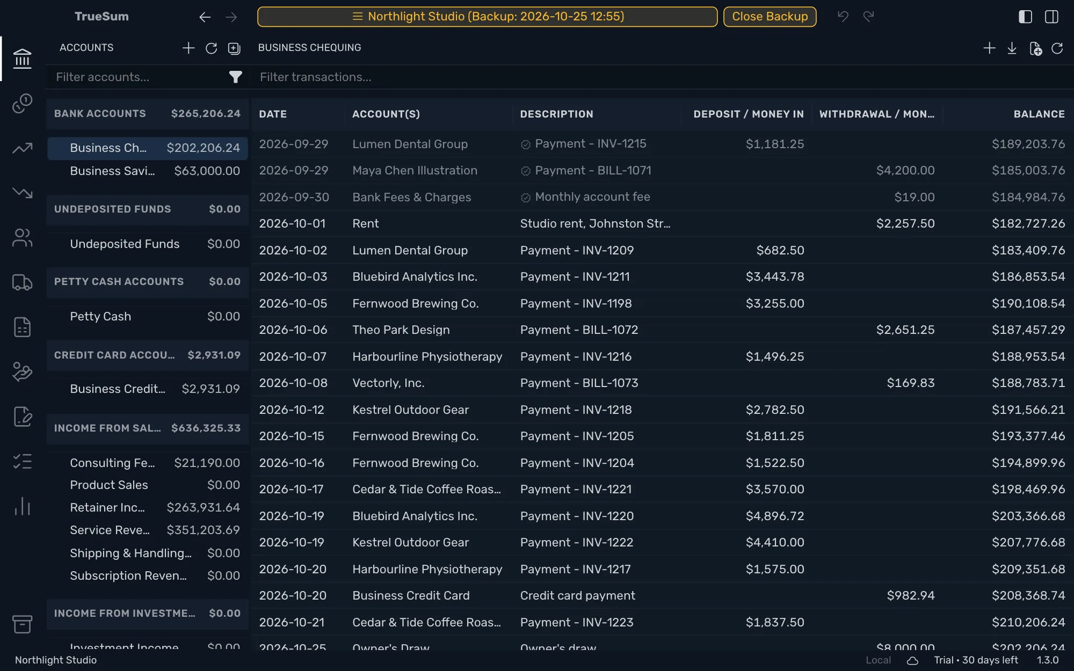Image resolution: width=1074 pixels, height=671 pixels.
Task: Open the people contacts sidebar icon
Action: pyautogui.click(x=22, y=237)
